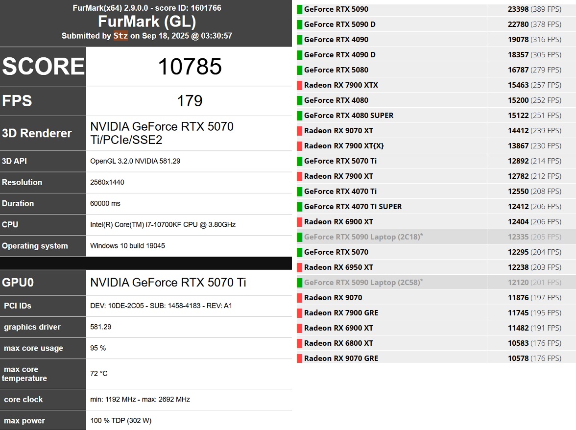Open GeForce RTX 4090 ranking entry
This screenshot has height=430, width=576.
(x=336, y=40)
